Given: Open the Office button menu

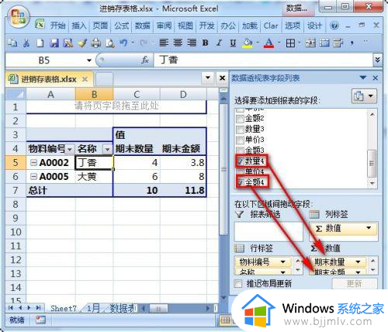Looking at the screenshot, I should (x=18, y=17).
